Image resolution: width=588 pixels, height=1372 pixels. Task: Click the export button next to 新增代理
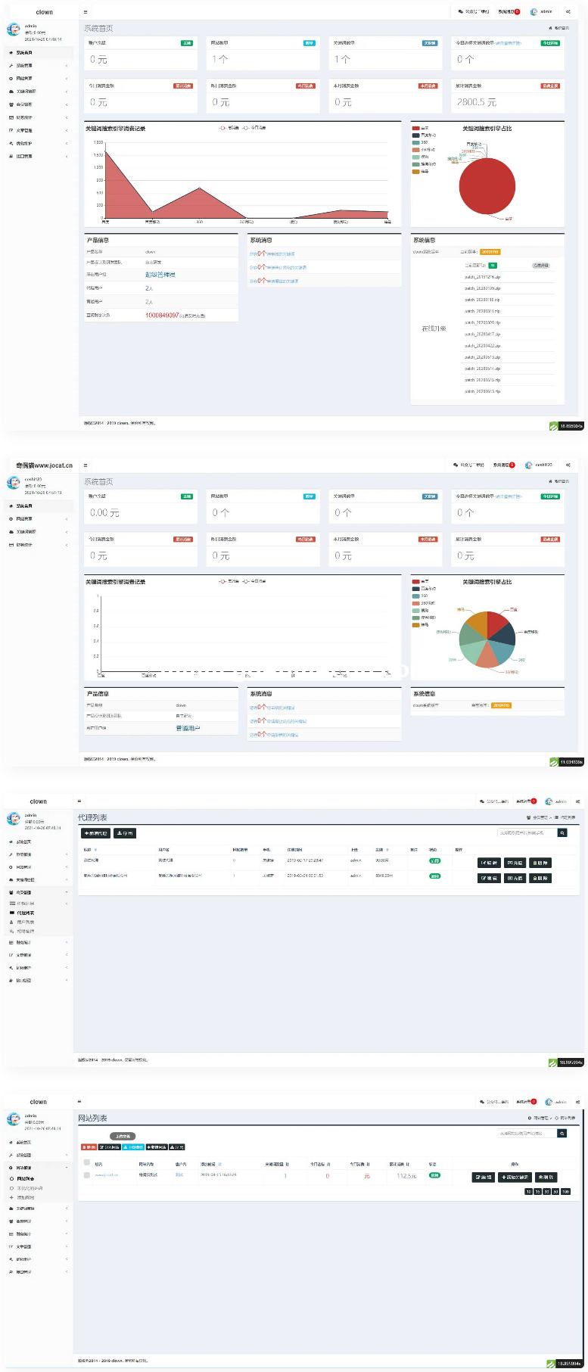point(126,833)
